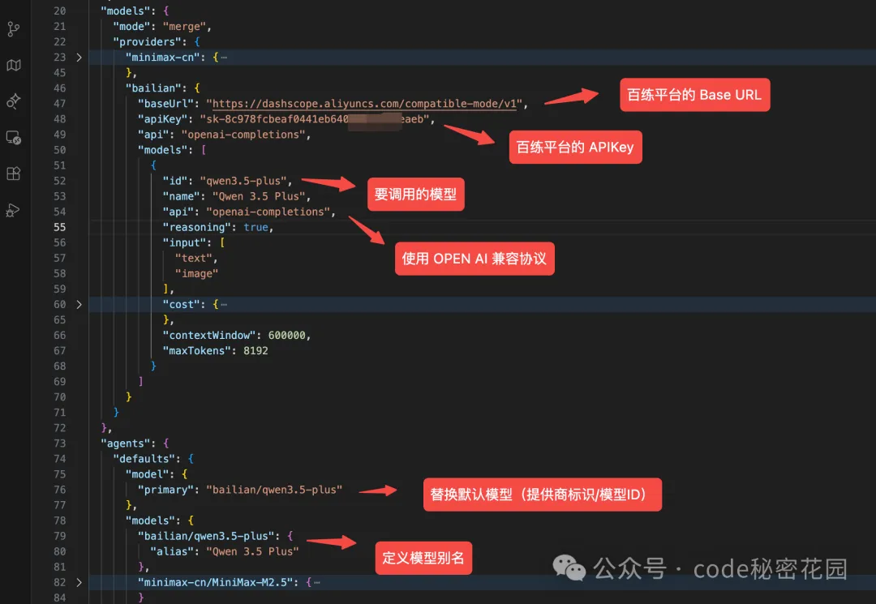Click the "openai-completions" value on line 54
The width and height of the screenshot is (876, 604).
(268, 212)
